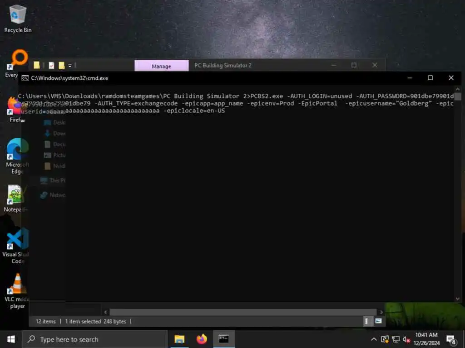Open the Customize Quick Access Toolbar dropdown
Viewport: 465px width, 348px height.
point(70,66)
